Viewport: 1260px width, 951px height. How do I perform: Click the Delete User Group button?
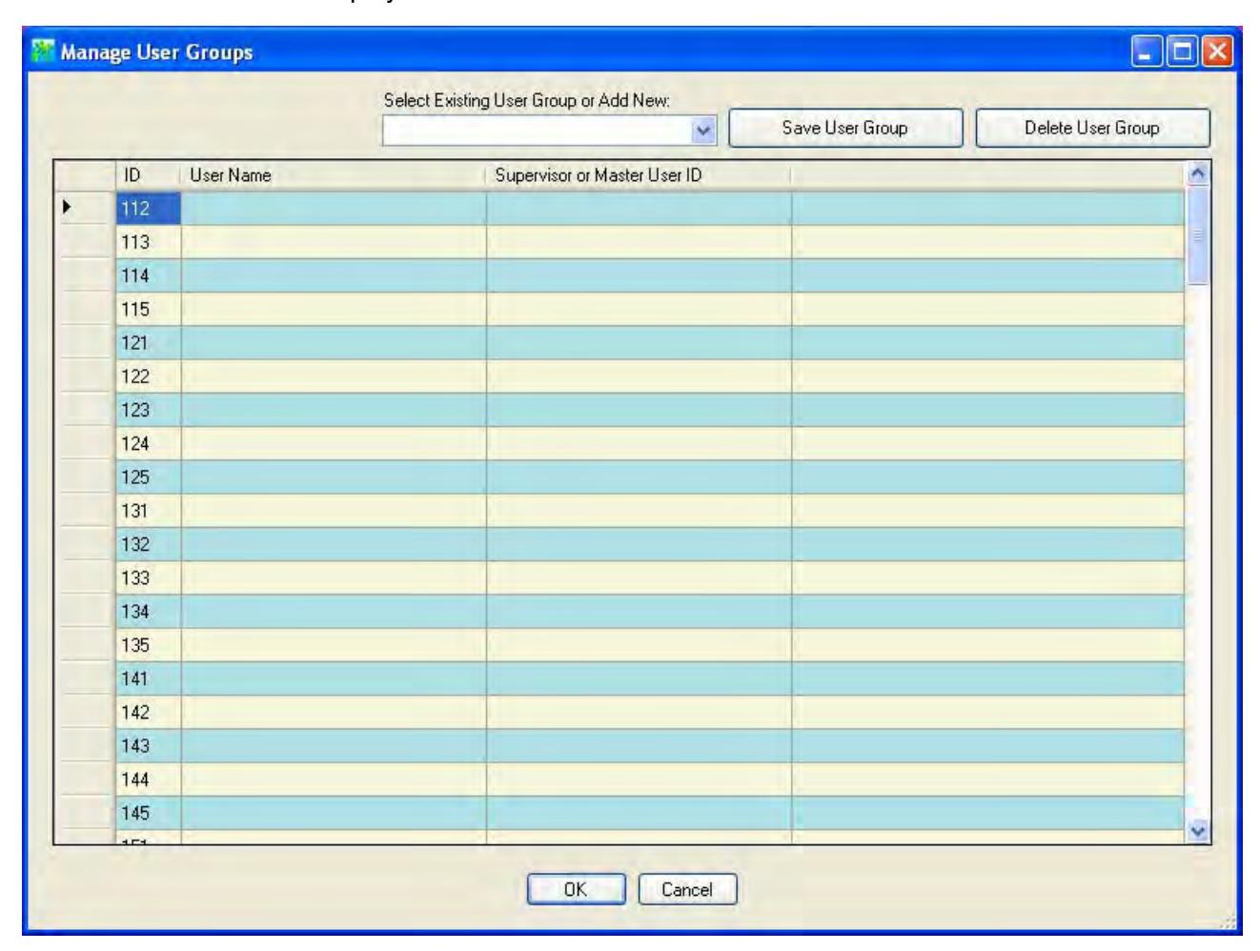[x=1092, y=128]
